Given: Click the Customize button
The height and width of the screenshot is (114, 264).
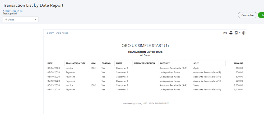Looking at the screenshot, I should 247,15.
